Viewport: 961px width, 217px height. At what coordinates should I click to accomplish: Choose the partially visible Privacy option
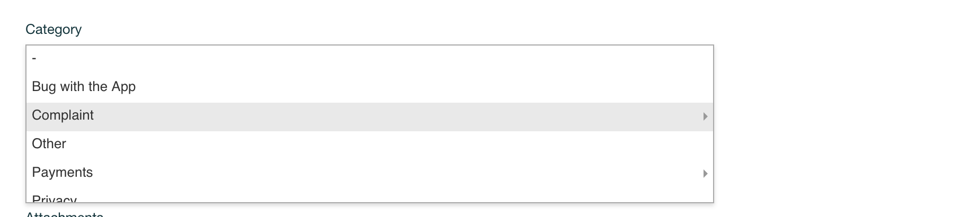click(x=54, y=199)
